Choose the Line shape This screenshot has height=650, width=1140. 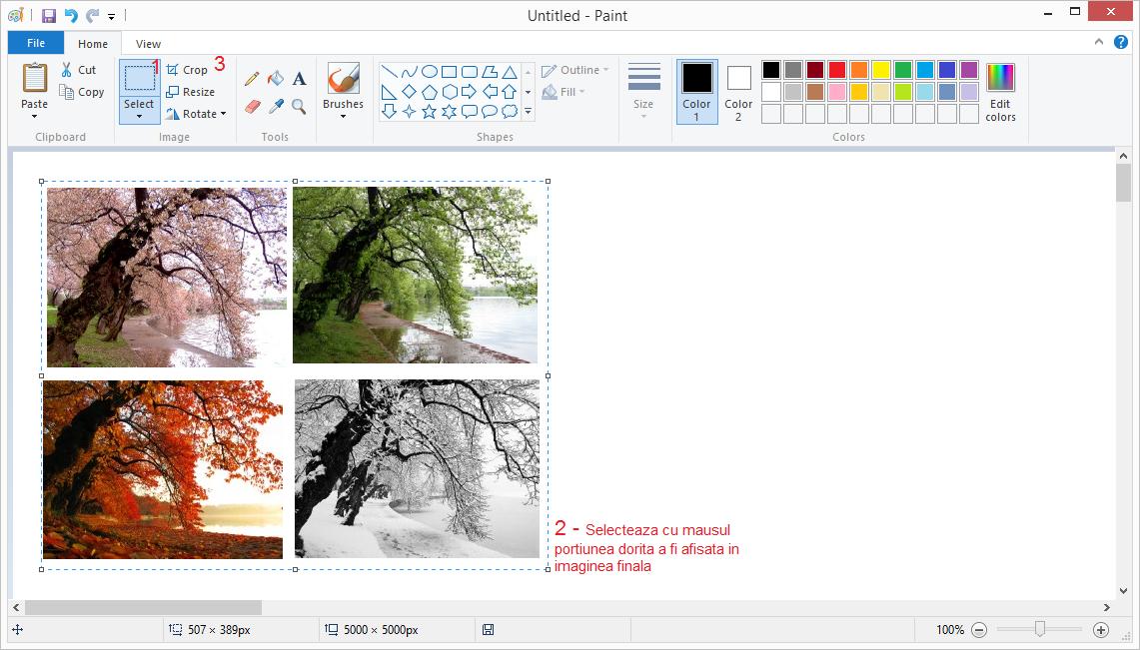pos(389,71)
